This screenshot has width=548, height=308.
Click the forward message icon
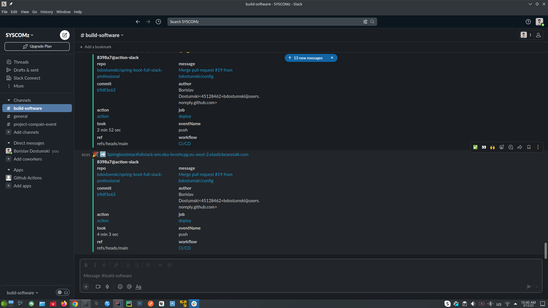tap(520, 147)
